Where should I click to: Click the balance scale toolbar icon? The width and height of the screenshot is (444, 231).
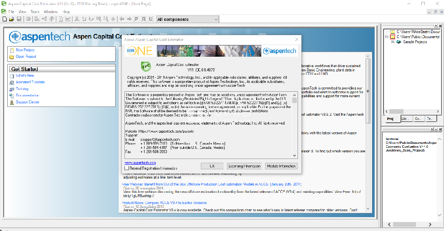(52, 19)
